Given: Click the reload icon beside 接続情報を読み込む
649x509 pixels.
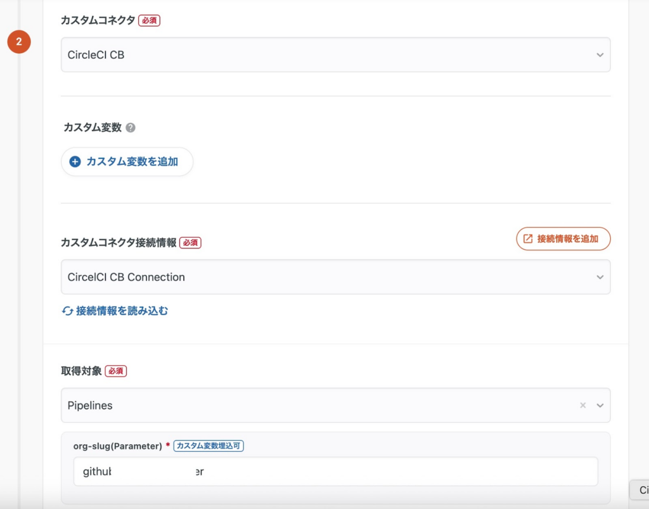Looking at the screenshot, I should (x=68, y=311).
